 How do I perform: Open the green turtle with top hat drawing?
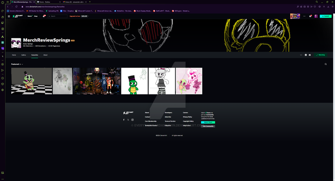tap(135, 81)
